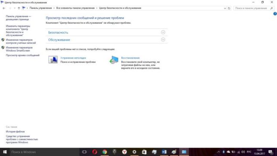Open Просмотр архива сообщений link

coord(22,55)
